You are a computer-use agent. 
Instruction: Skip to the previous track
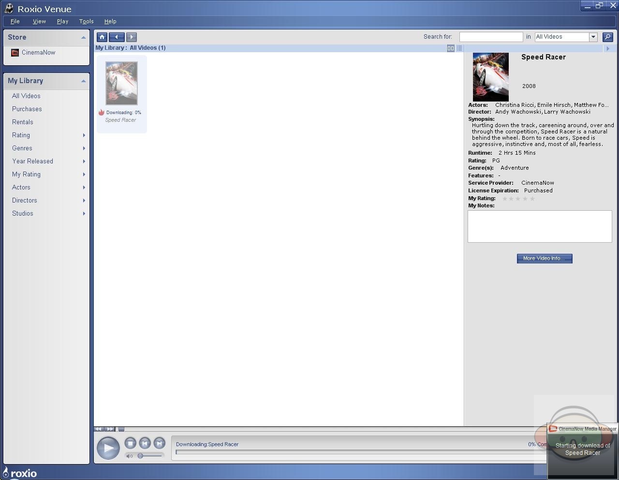pos(145,443)
